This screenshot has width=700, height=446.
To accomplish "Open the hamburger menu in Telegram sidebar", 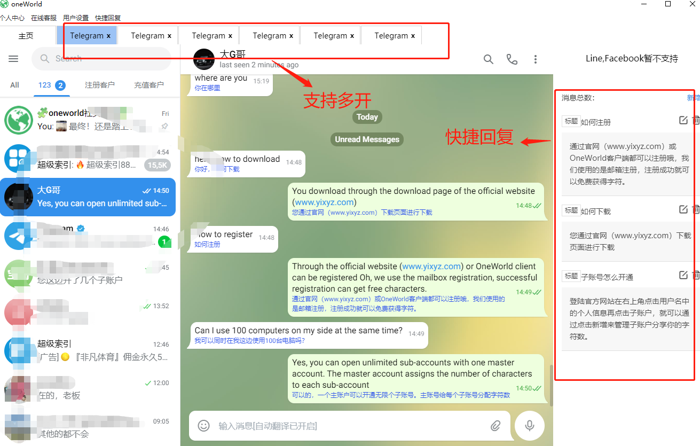I will coord(13,59).
